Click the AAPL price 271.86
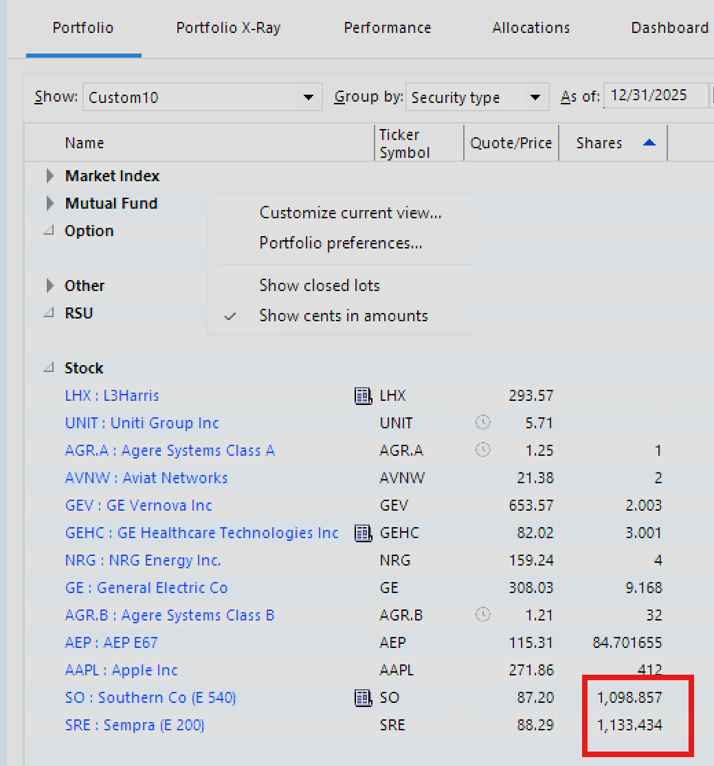Viewport: 714px width, 766px height. click(531, 670)
